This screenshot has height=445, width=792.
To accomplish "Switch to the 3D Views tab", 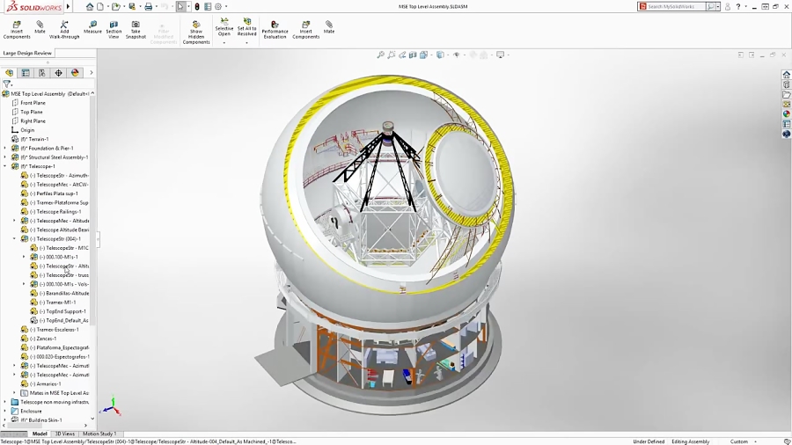I will coord(65,434).
